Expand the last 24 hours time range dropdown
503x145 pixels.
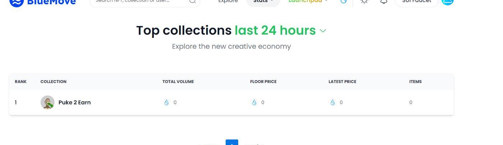click(x=323, y=31)
